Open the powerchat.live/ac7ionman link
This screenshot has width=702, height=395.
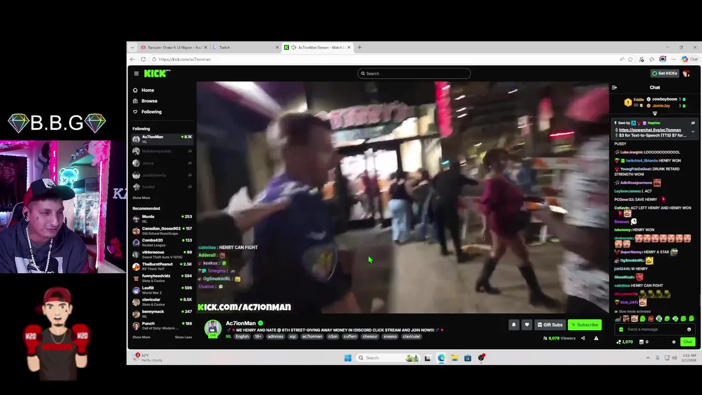(650, 130)
